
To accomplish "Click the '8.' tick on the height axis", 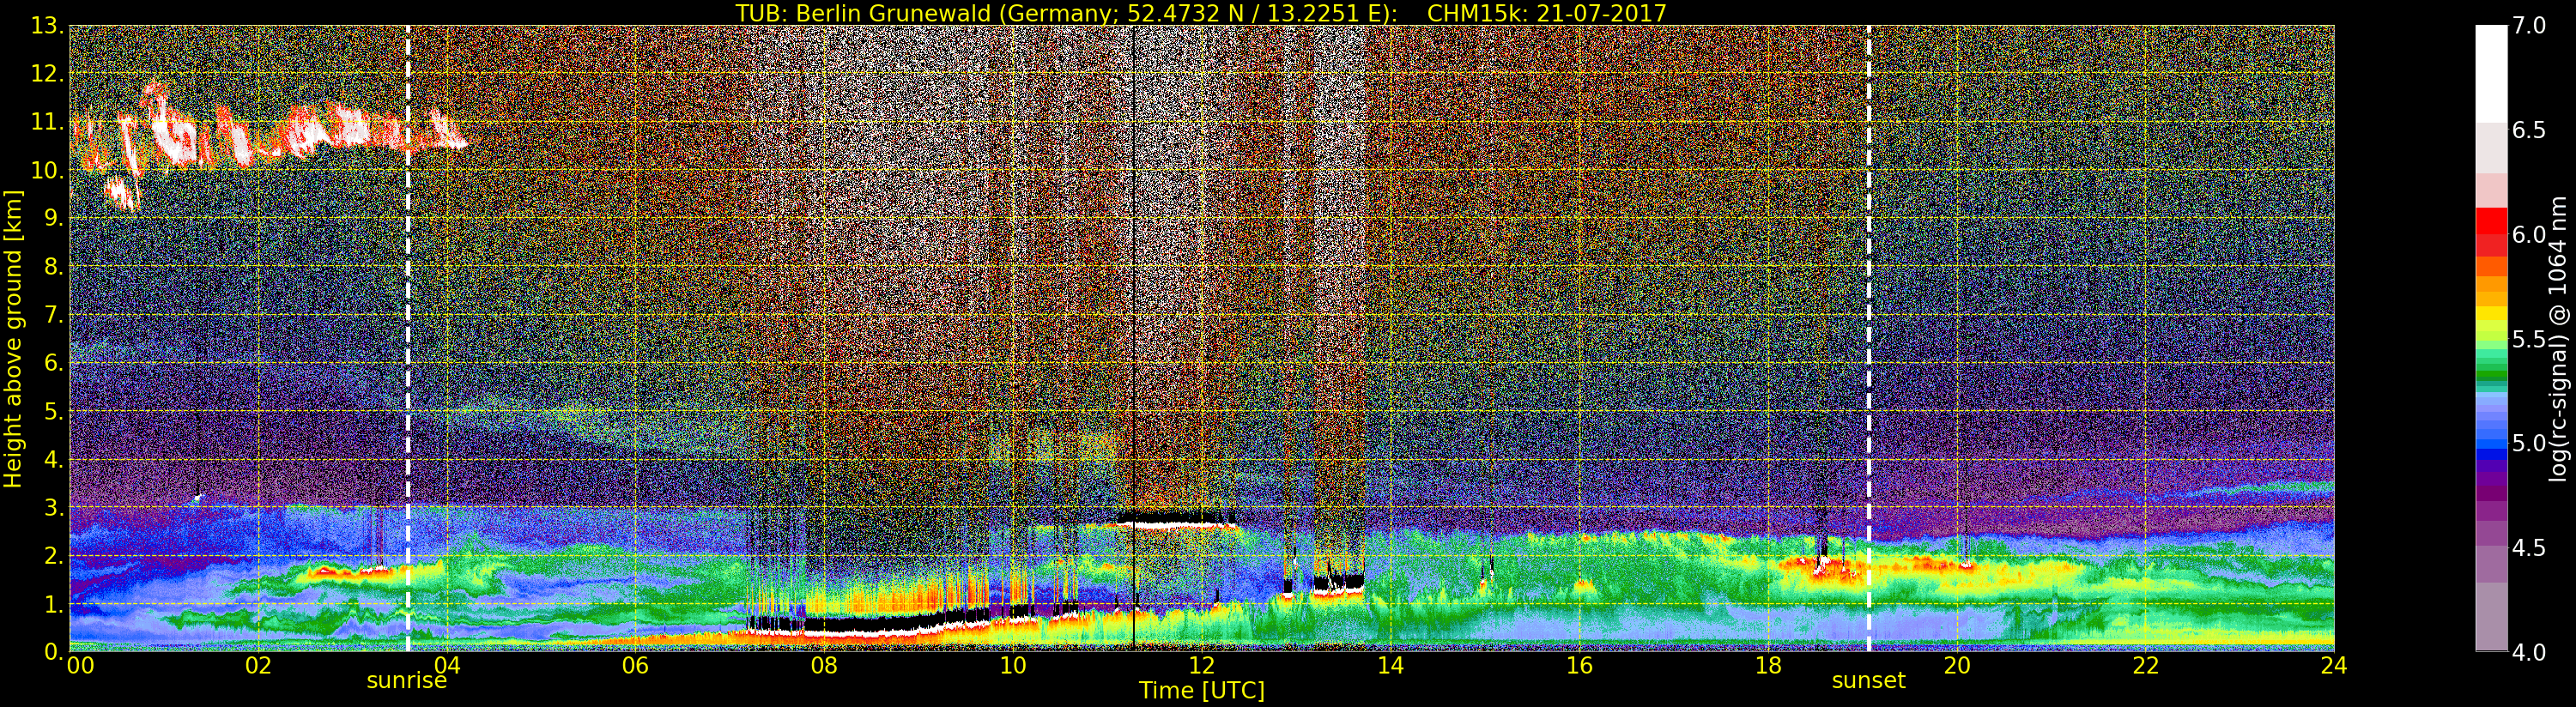I will [x=54, y=266].
